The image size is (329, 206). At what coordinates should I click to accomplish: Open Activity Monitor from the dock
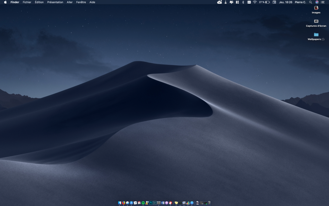click(180, 203)
